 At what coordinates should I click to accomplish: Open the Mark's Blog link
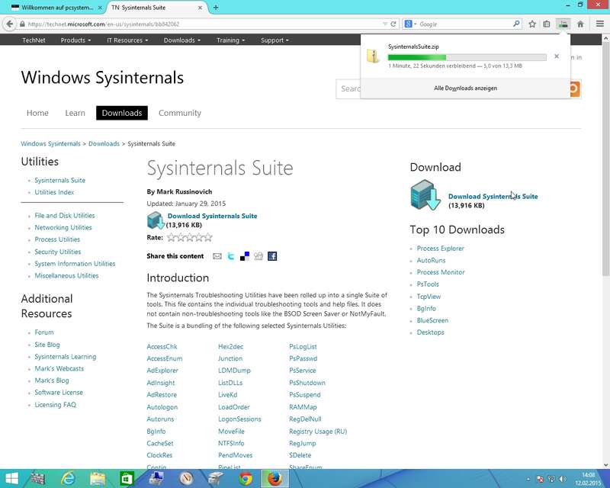51,380
